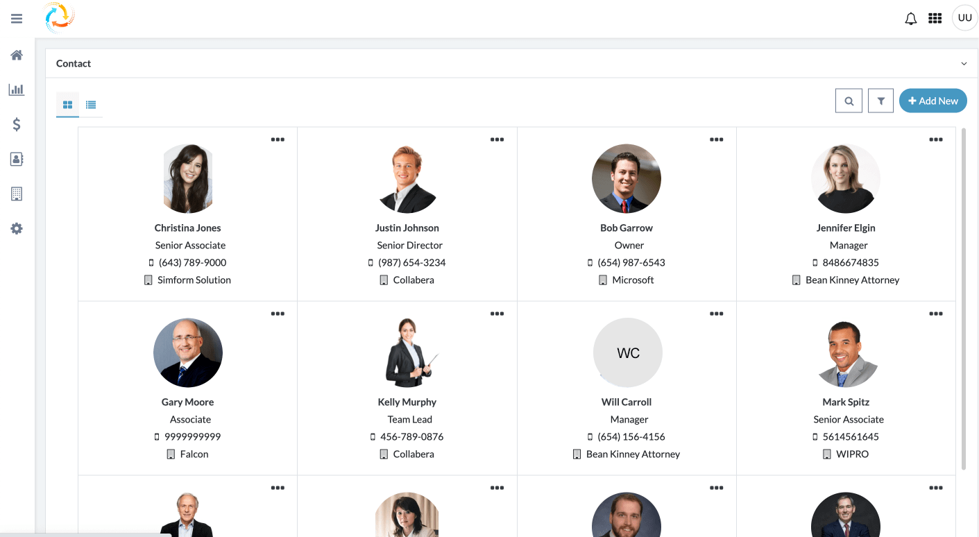
Task: Open the Companies building icon in the sidebar
Action: [x=16, y=194]
